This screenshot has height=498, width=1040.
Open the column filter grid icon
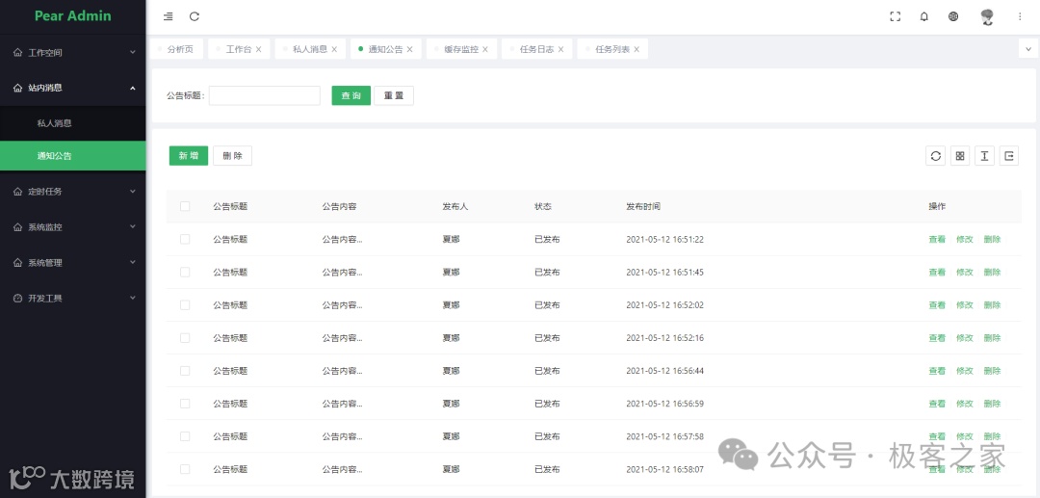(x=960, y=156)
